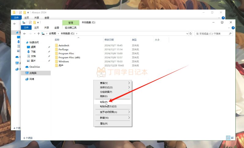Sort by 名称 column header
Viewport: 244px width, 148px height.
(x=57, y=40)
